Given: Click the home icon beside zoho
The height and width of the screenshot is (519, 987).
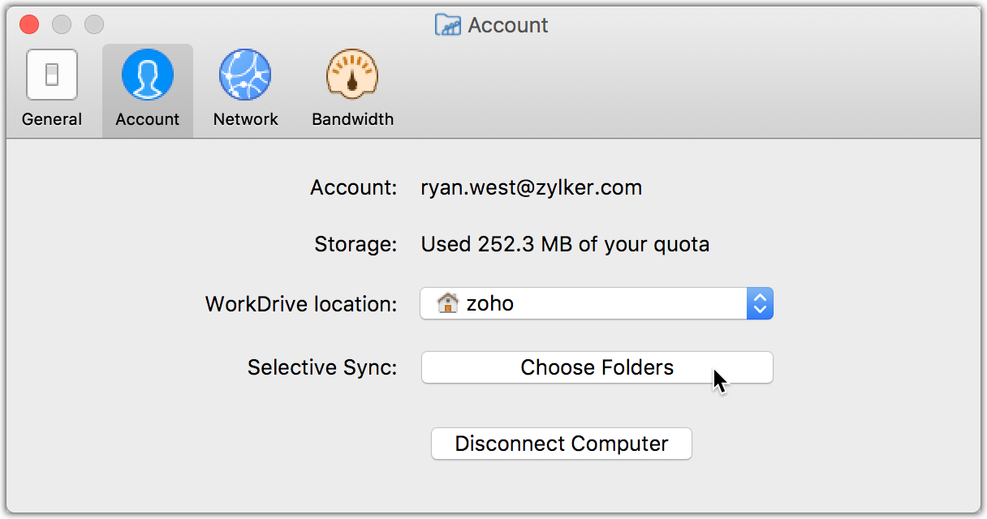Looking at the screenshot, I should 447,304.
